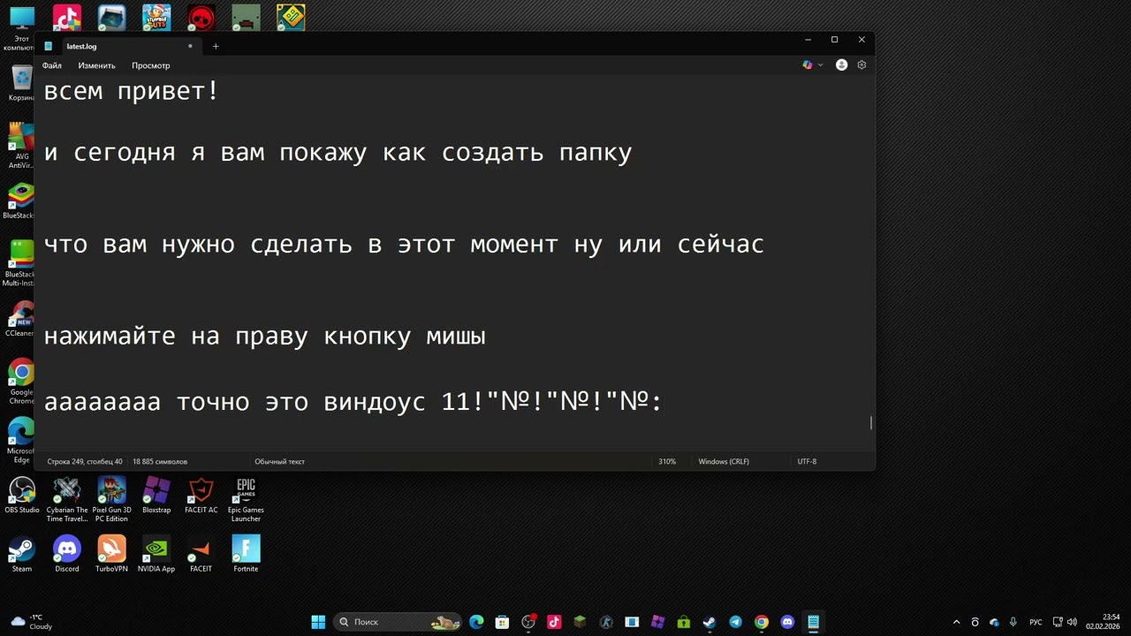This screenshot has width=1131, height=636.
Task: Click the taskbar Поиск search box
Action: [397, 622]
